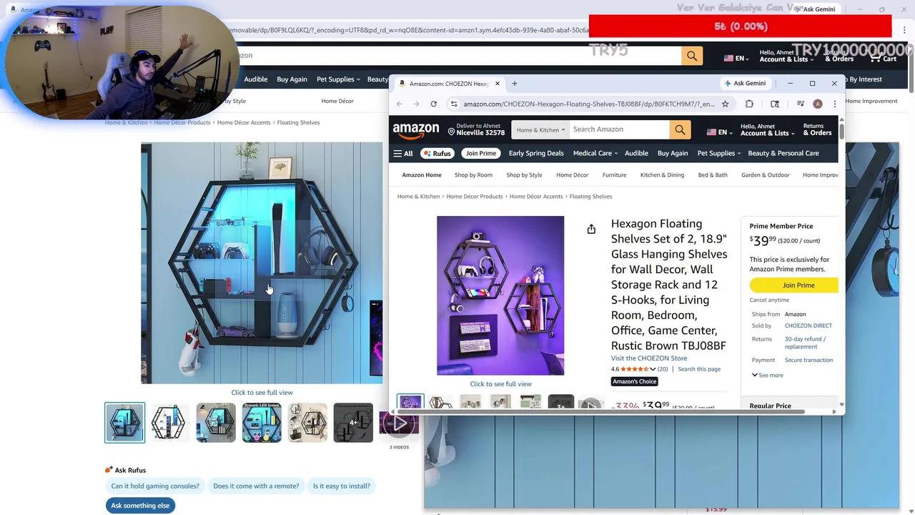Open the 30-day refund / replacement link
This screenshot has width=915, height=515.
click(x=805, y=343)
